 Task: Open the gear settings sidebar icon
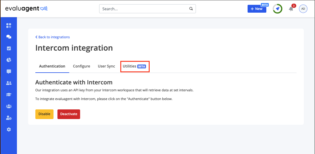click(x=9, y=130)
